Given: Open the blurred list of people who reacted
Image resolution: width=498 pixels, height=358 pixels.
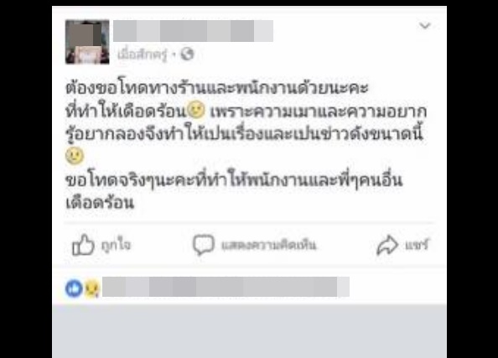Looking at the screenshot, I should [x=226, y=287].
